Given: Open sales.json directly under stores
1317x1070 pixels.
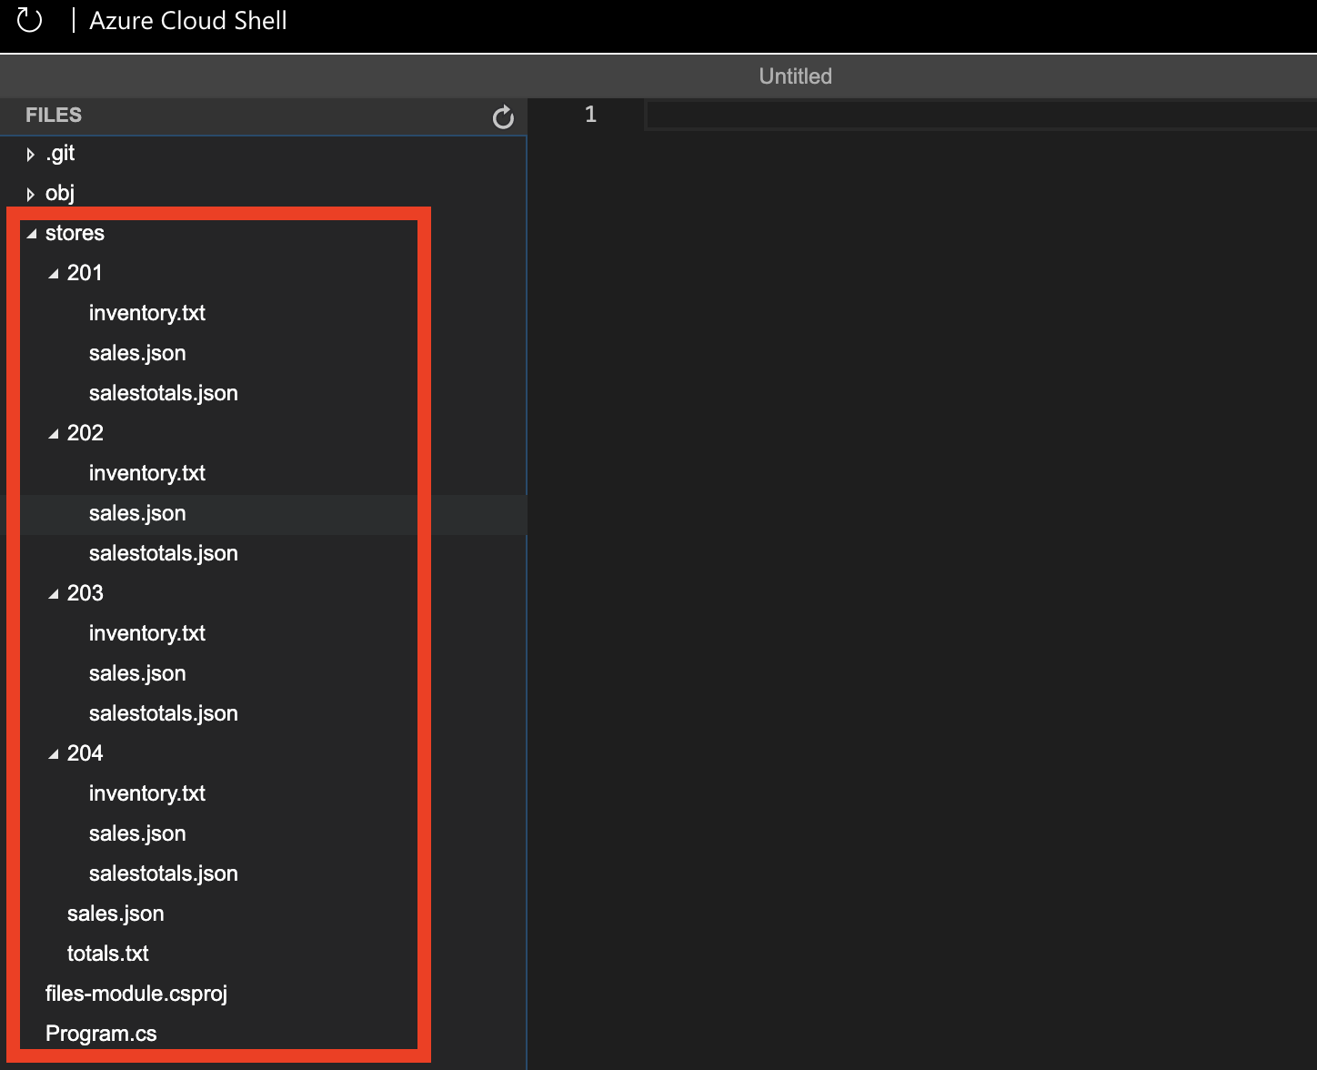Looking at the screenshot, I should click(116, 914).
